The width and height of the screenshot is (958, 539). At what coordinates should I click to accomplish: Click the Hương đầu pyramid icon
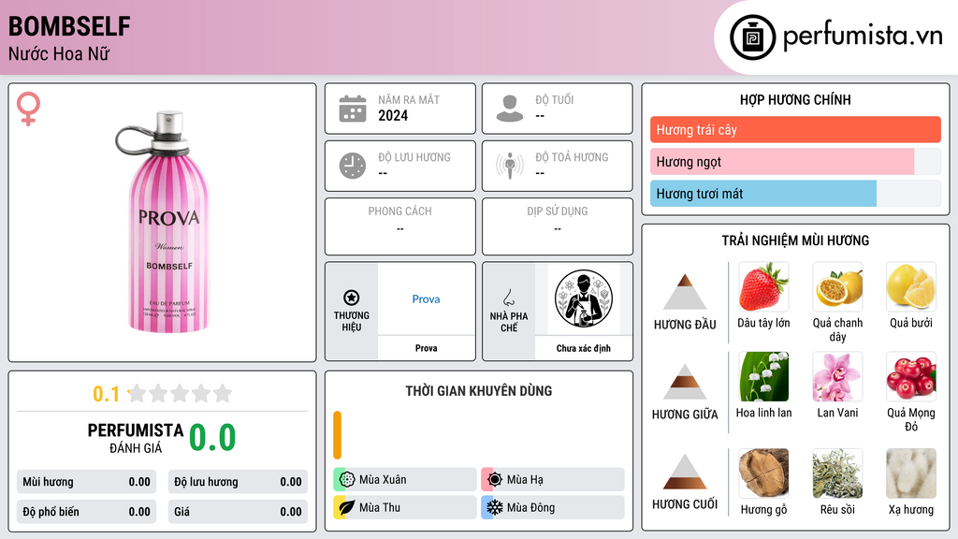point(685,292)
